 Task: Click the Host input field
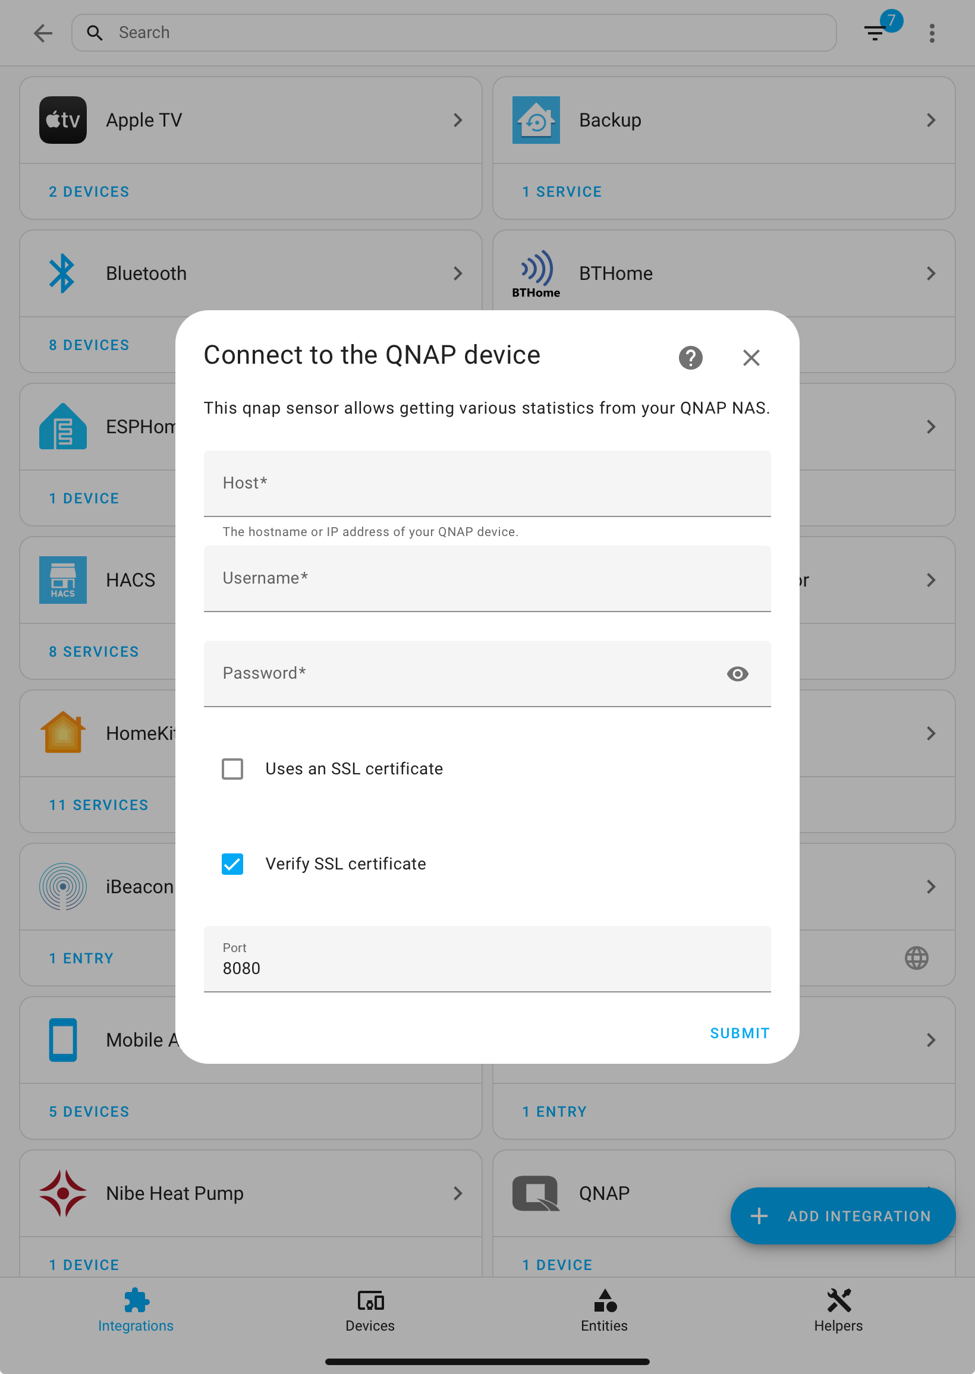pyautogui.click(x=487, y=484)
